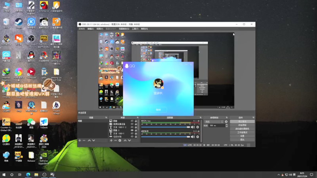Pop out the 控件 dock panel
This screenshot has height=178, width=317.
[x=253, y=117]
